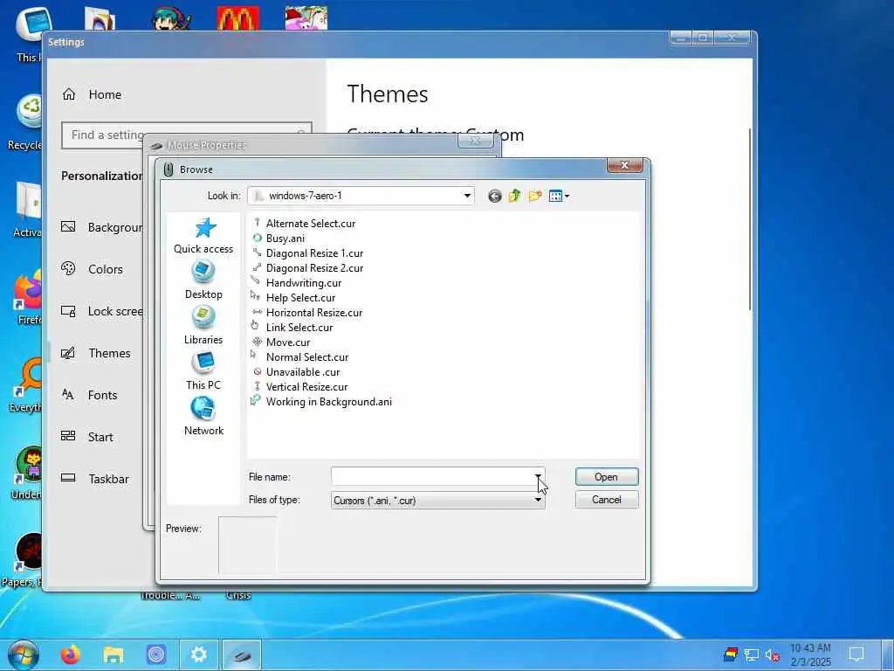This screenshot has height=671, width=894.
Task: Select Working in Background.ani file
Action: tap(321, 402)
